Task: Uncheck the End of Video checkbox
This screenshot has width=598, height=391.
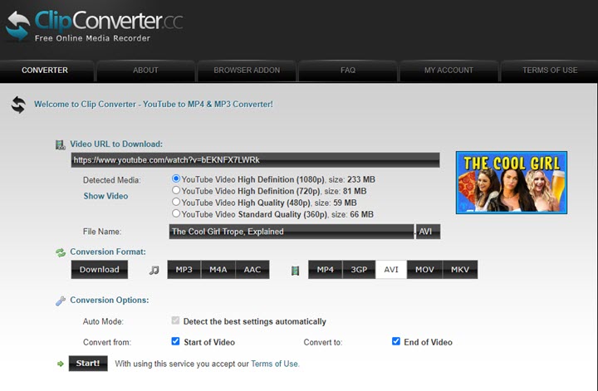Action: [x=396, y=341]
